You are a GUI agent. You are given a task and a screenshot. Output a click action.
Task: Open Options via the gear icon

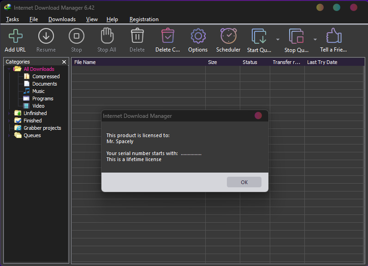[198, 36]
